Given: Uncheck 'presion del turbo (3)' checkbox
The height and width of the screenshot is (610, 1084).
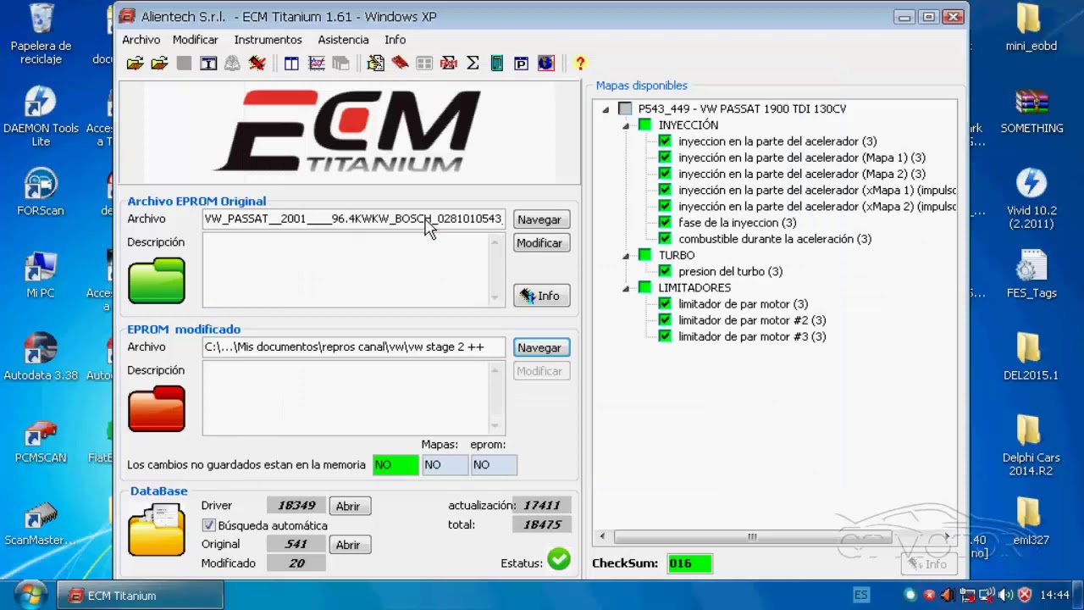Looking at the screenshot, I should pos(665,271).
